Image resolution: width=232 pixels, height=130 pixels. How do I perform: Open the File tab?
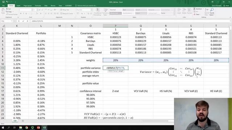[3, 6]
